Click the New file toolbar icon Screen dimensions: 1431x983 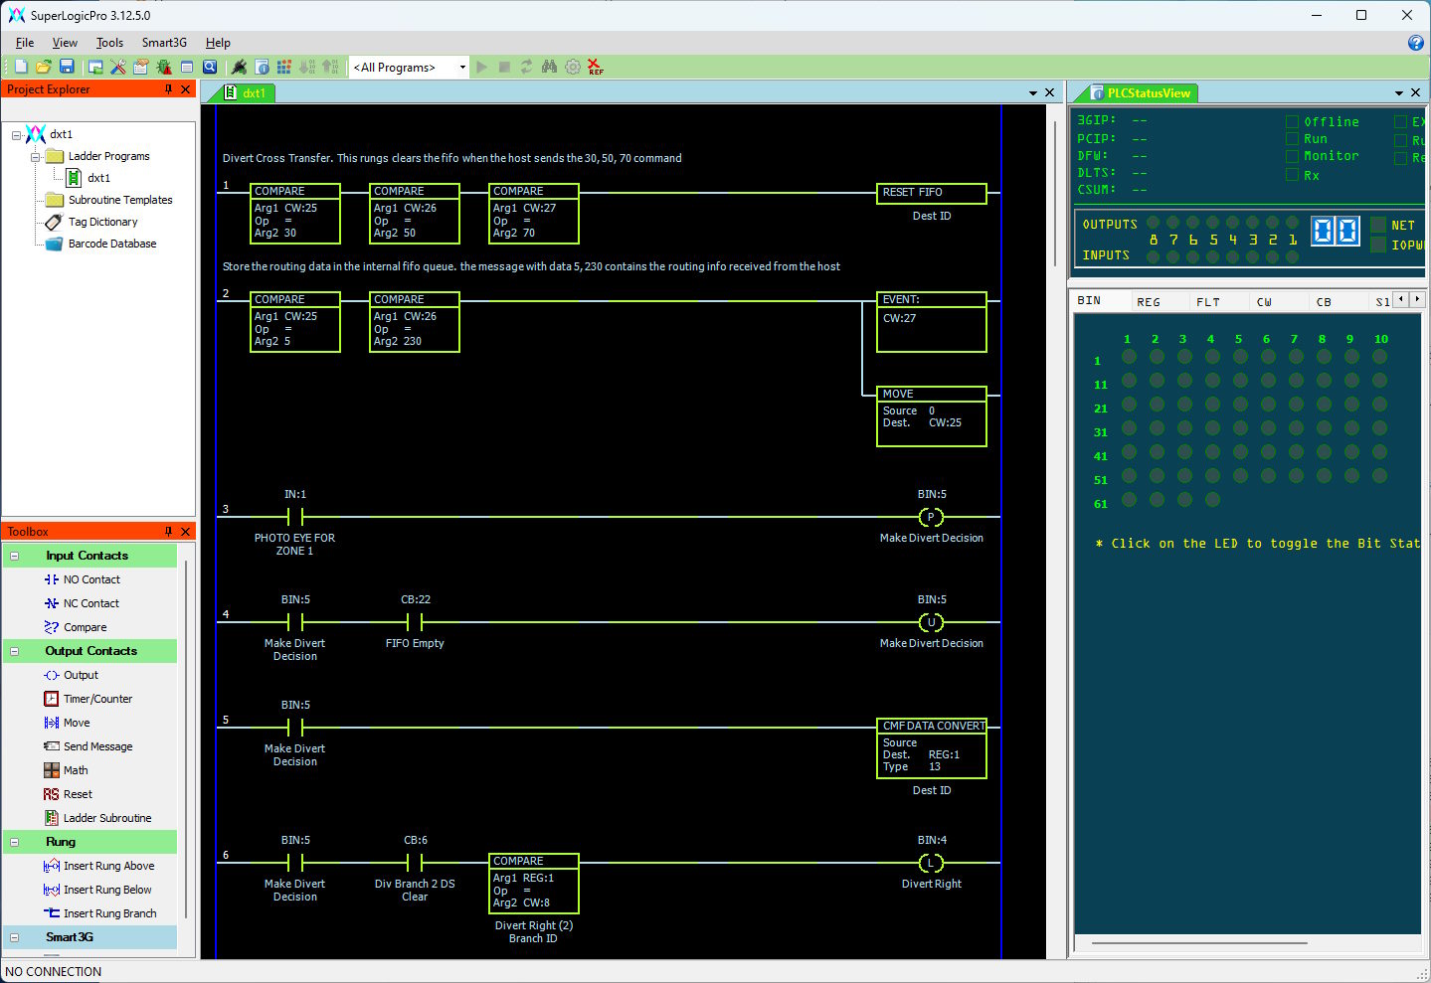pos(21,67)
